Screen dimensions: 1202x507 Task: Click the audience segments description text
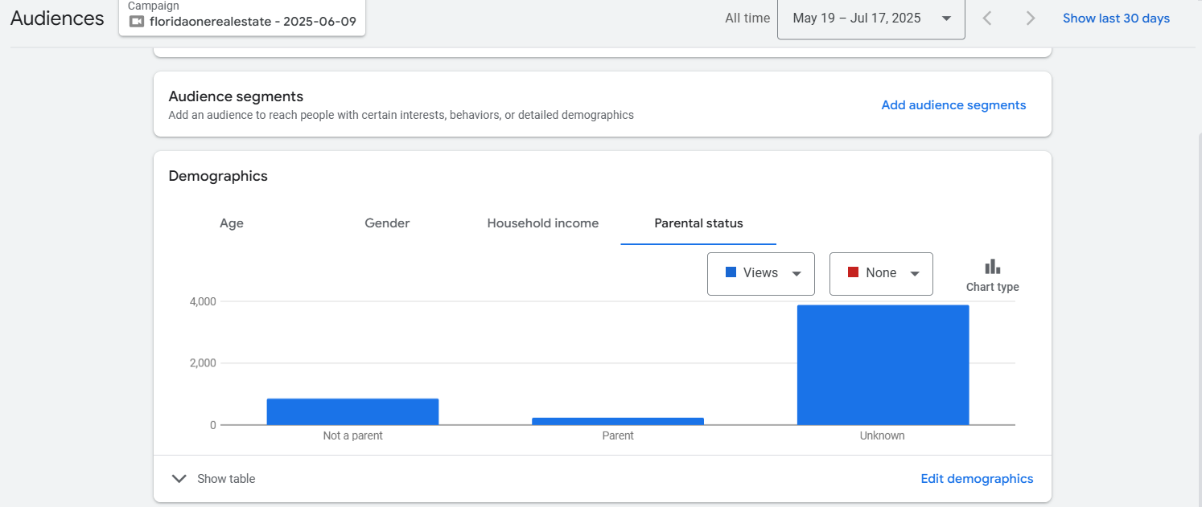[401, 116]
